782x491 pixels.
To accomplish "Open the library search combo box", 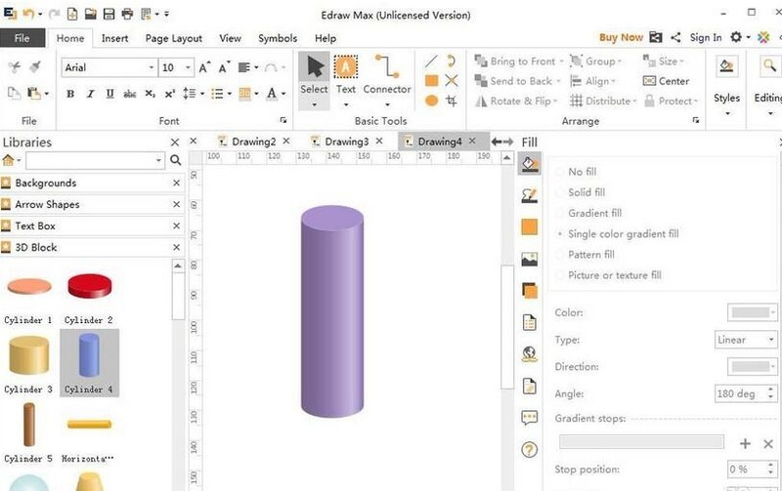I will 95,160.
